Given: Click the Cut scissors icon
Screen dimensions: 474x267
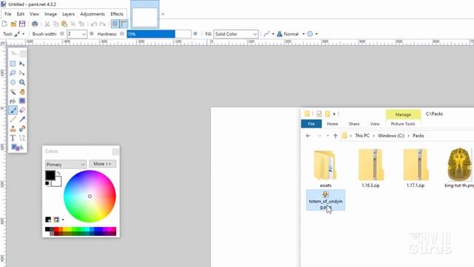Looking at the screenshot, I should coord(47,24).
